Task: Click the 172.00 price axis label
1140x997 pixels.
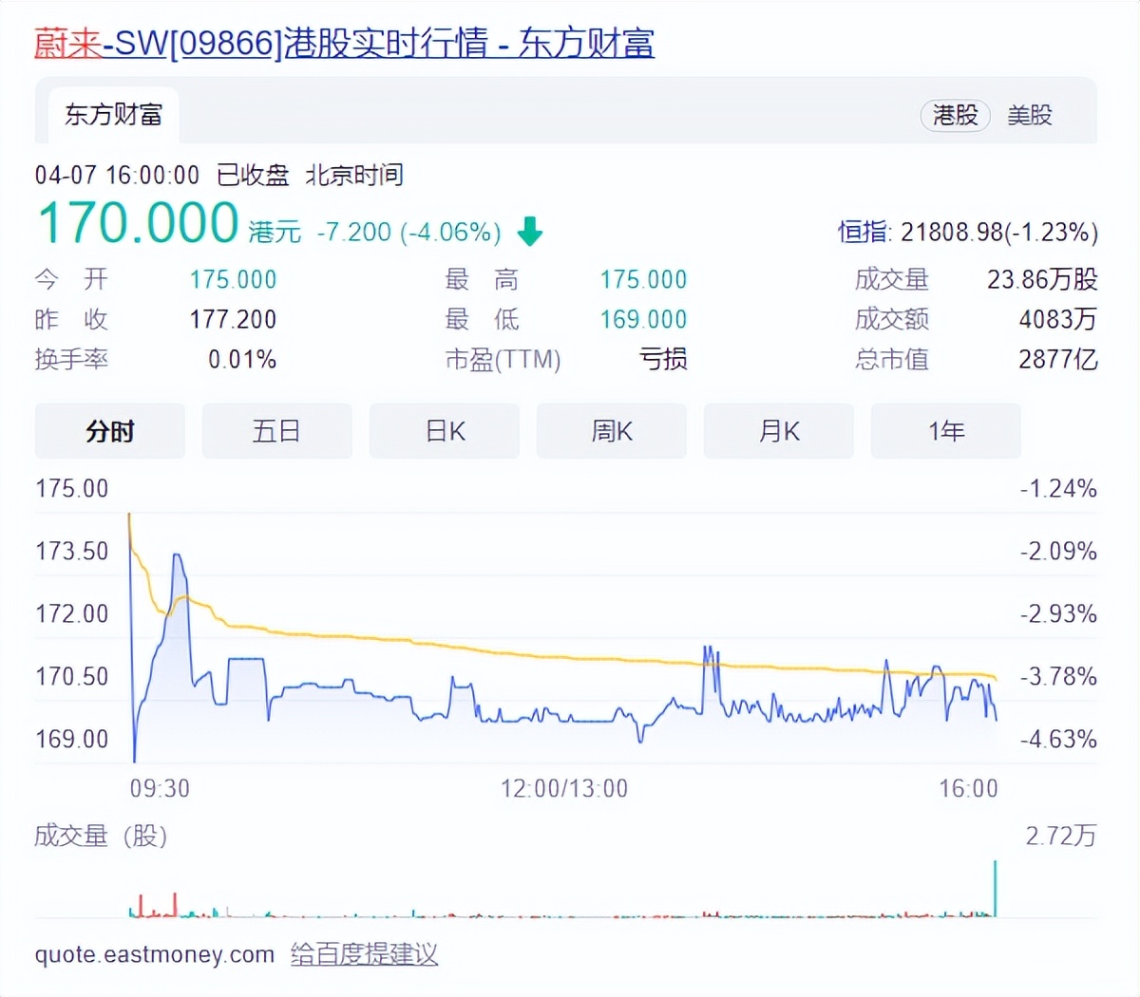Action: click(x=72, y=613)
